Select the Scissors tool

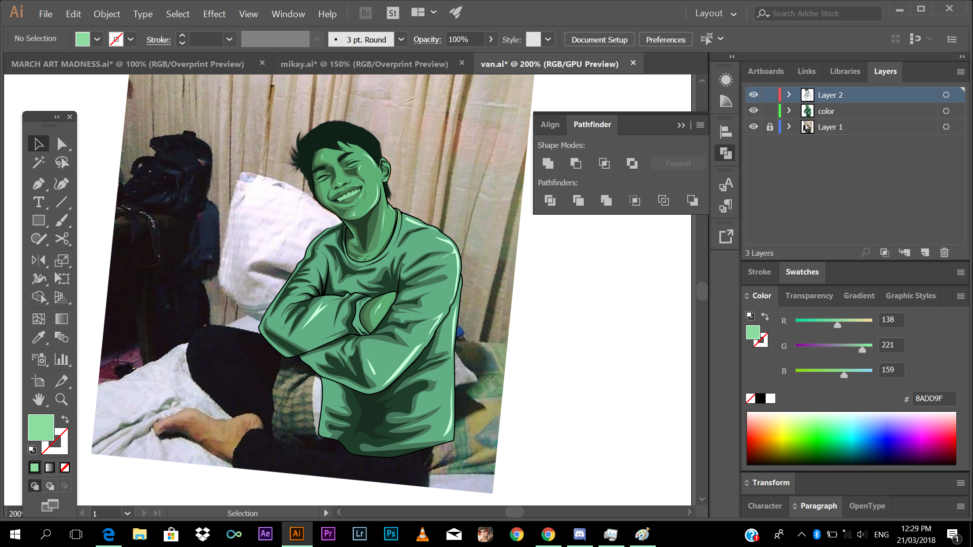pyautogui.click(x=61, y=239)
